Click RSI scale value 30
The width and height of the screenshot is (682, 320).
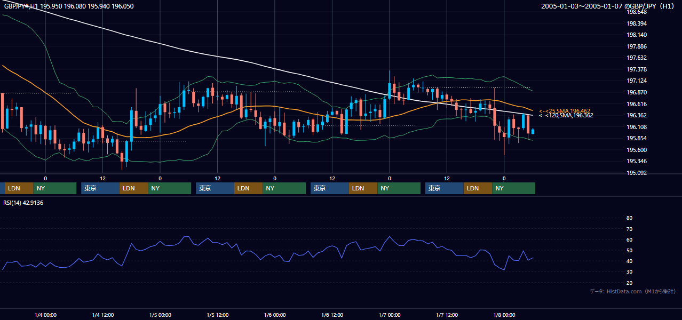pos(629,272)
